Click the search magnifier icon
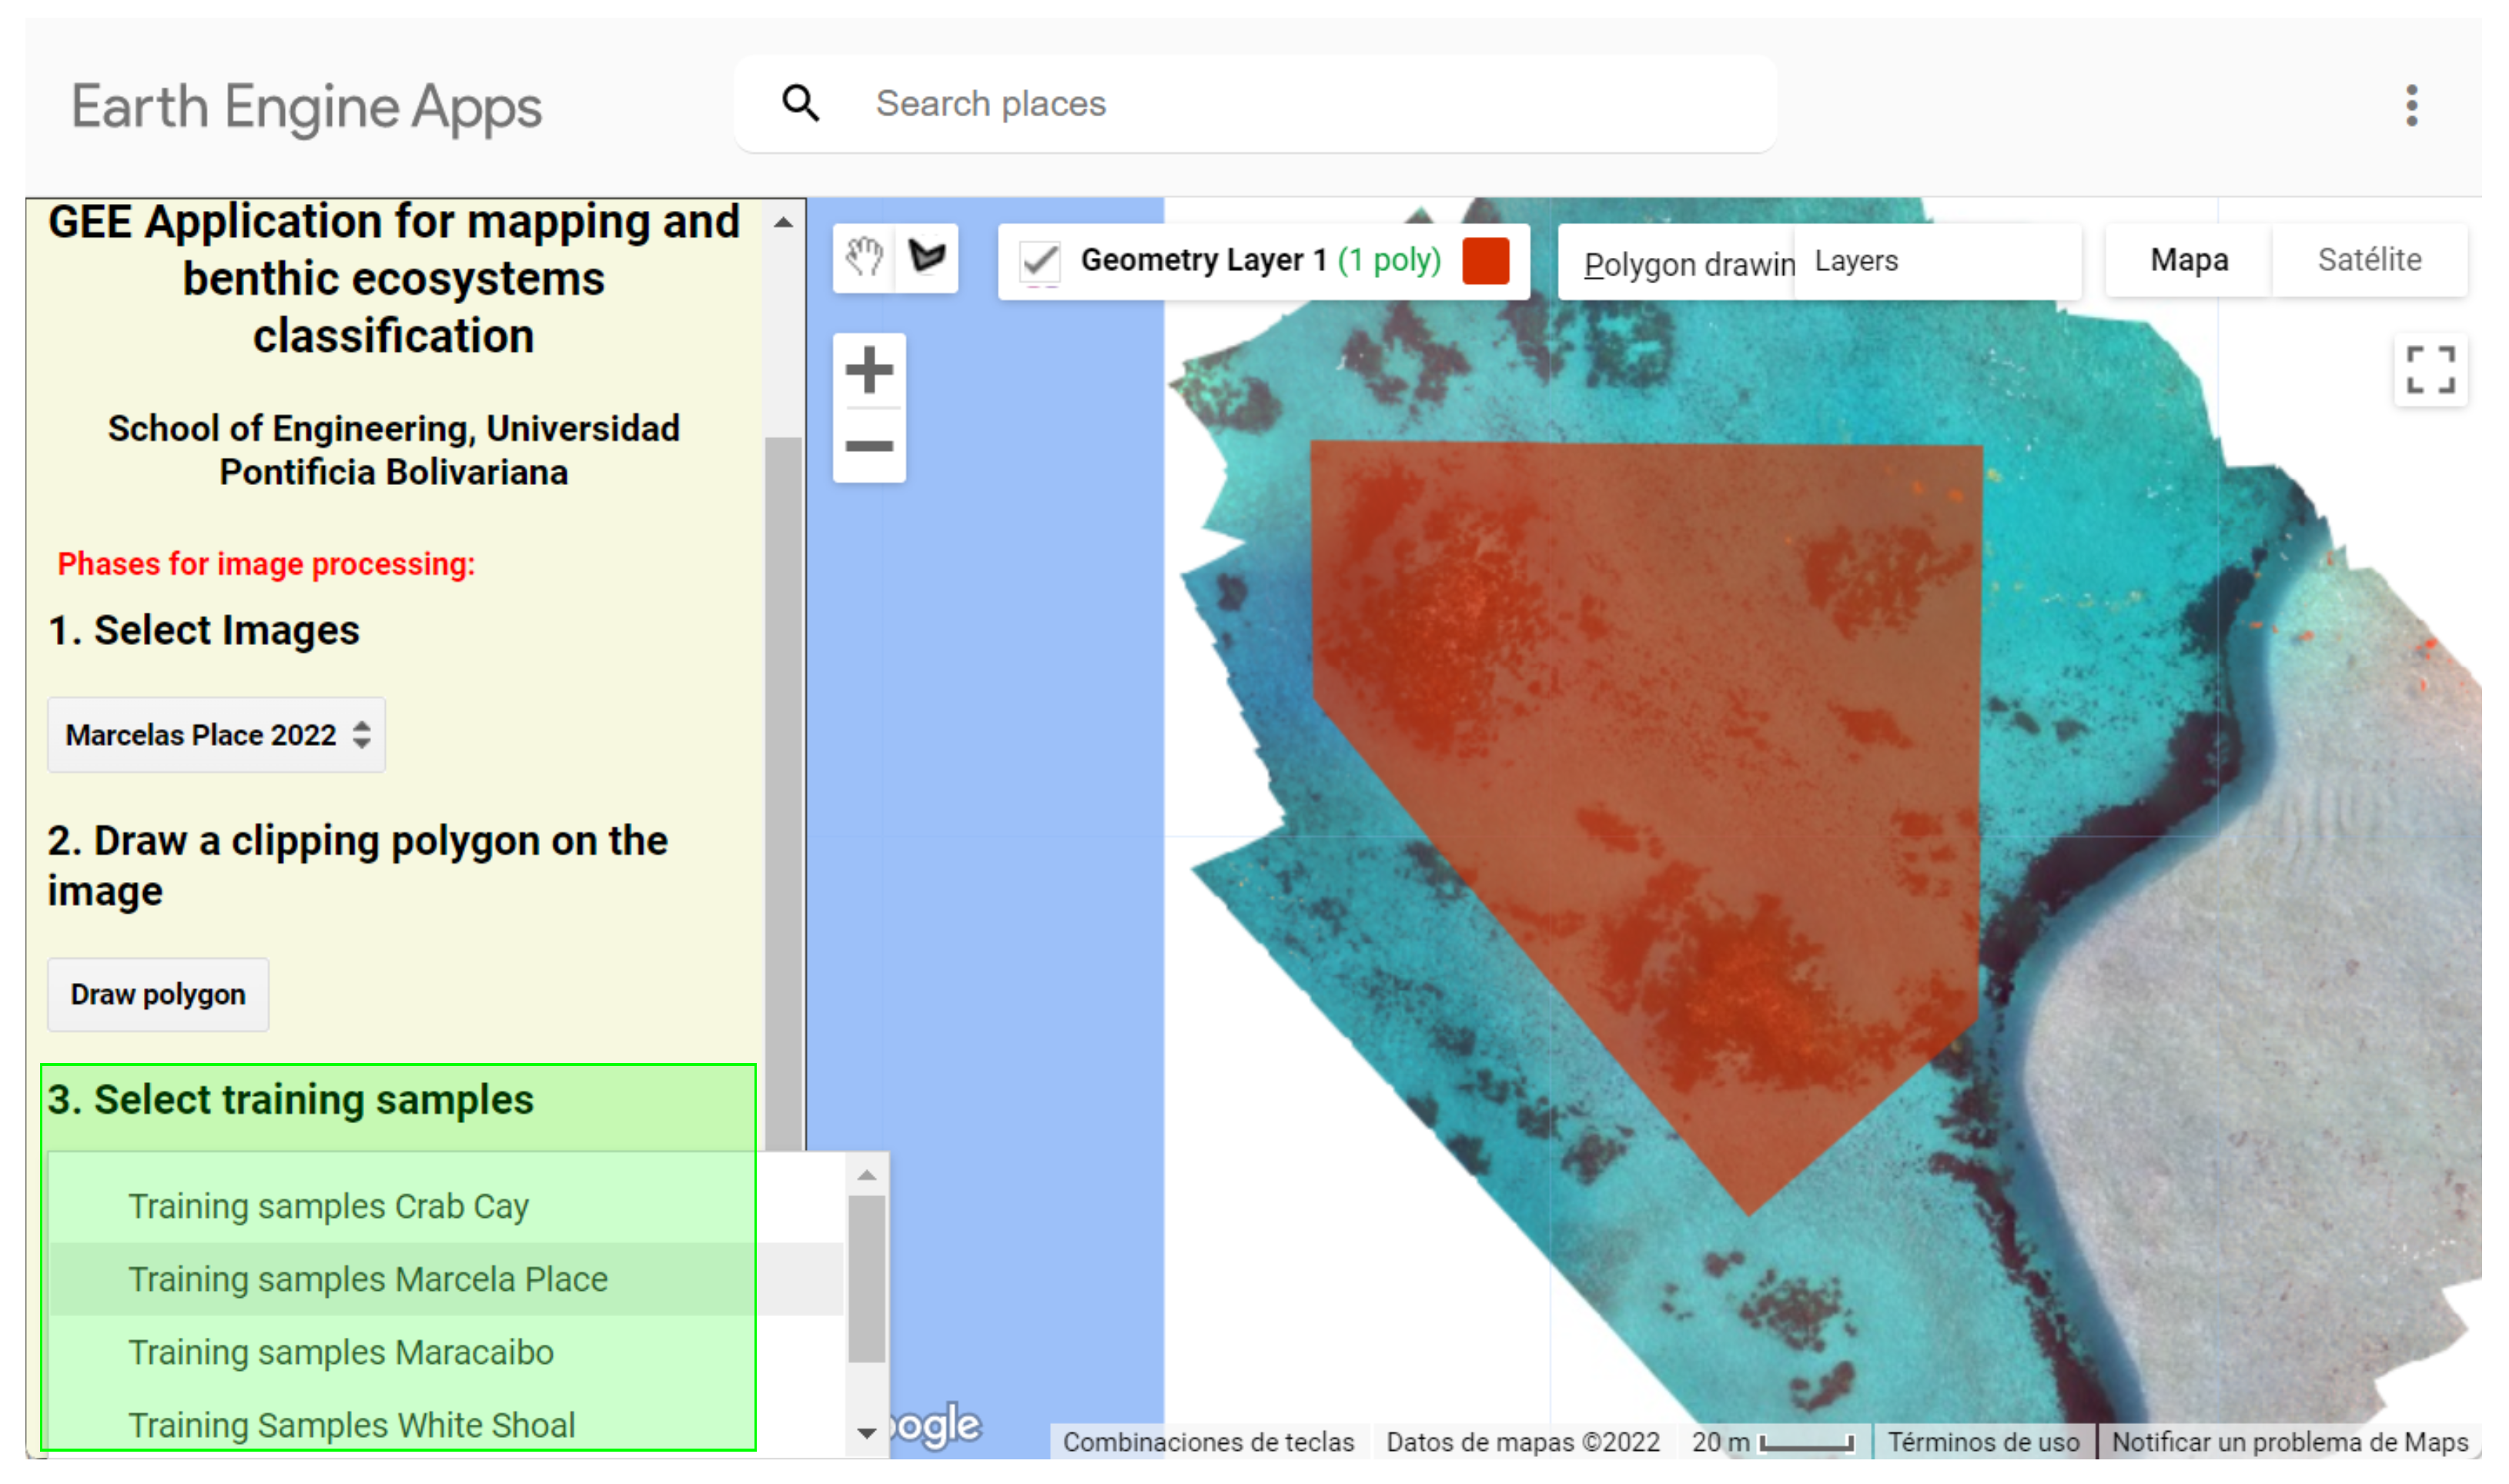This screenshot has height=1484, width=2509. [x=800, y=103]
